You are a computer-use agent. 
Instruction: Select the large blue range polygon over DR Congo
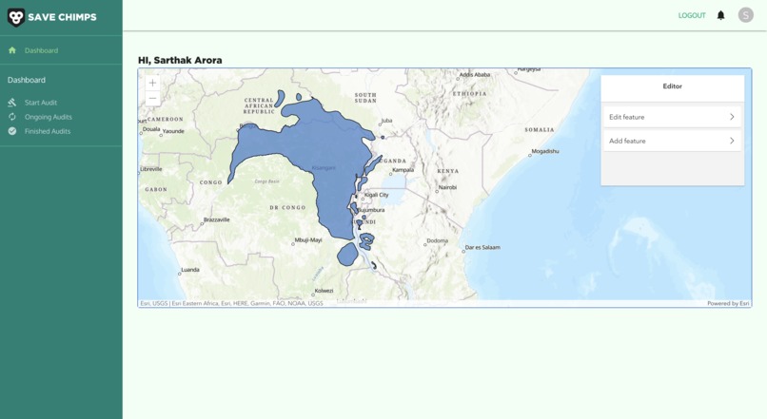(313, 151)
